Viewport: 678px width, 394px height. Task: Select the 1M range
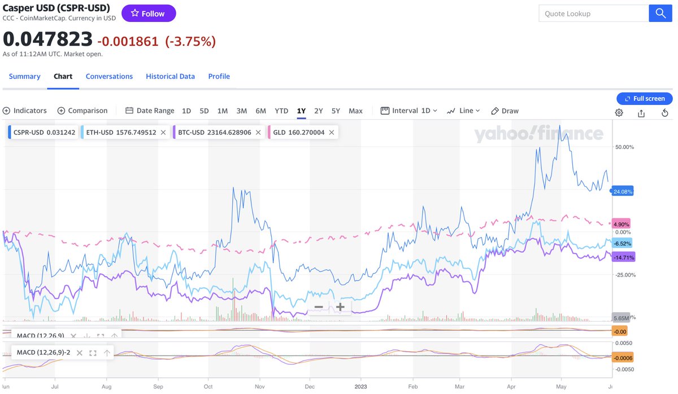(x=223, y=111)
